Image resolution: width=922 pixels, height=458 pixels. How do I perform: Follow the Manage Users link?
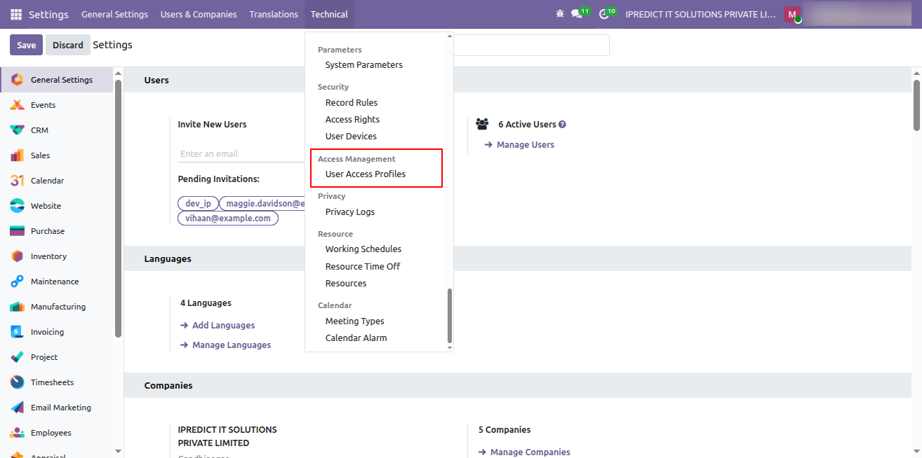[519, 145]
